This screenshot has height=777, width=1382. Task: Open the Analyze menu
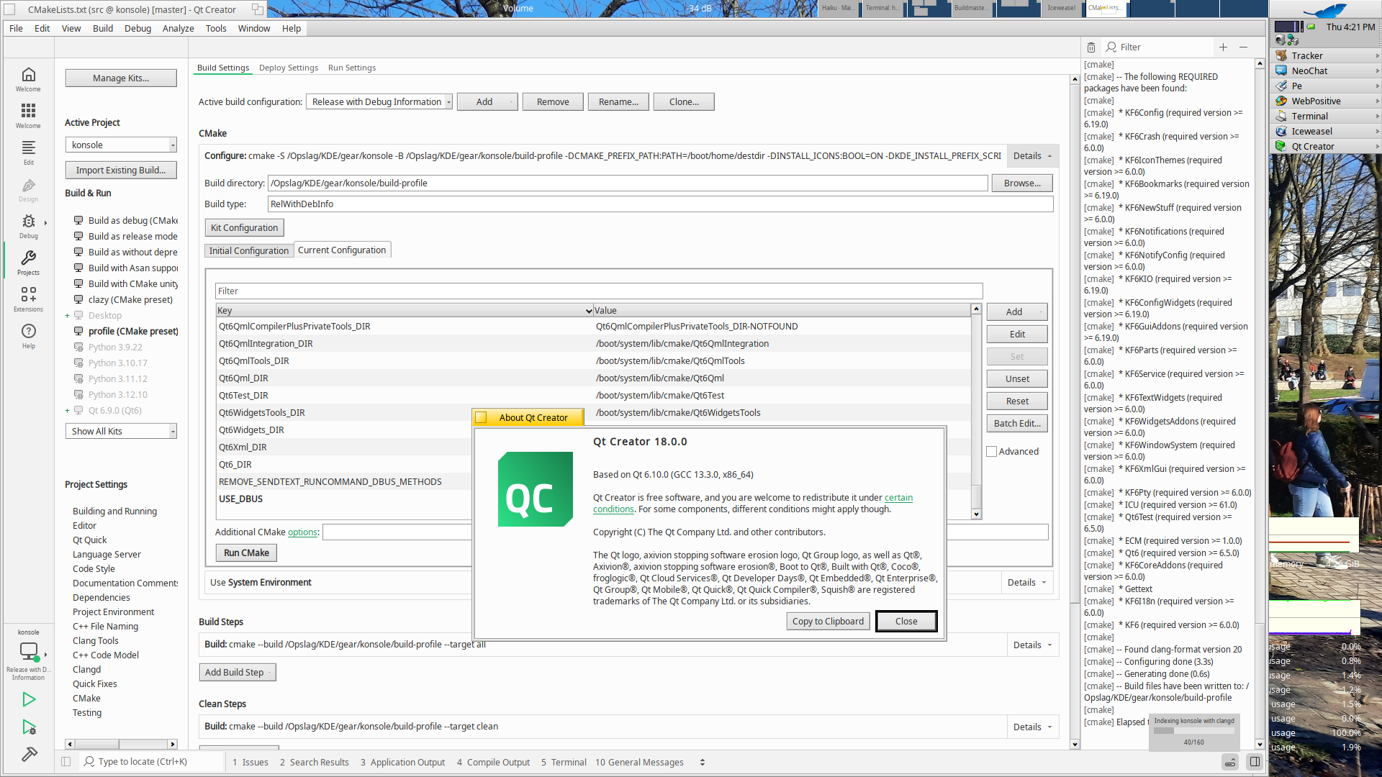(x=178, y=29)
